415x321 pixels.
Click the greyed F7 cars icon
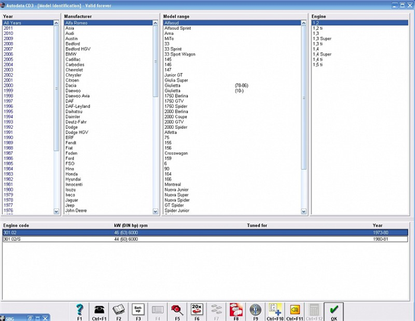pos(216,312)
